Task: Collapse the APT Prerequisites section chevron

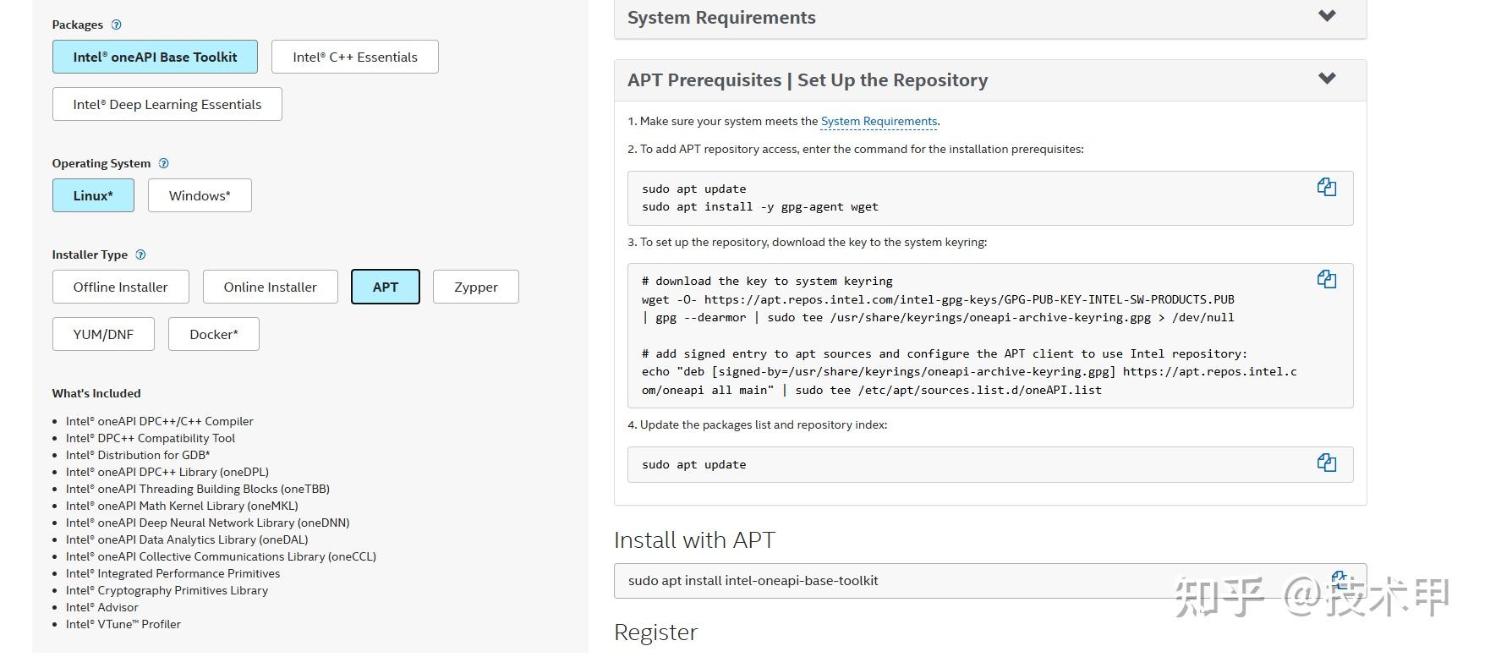Action: point(1327,79)
